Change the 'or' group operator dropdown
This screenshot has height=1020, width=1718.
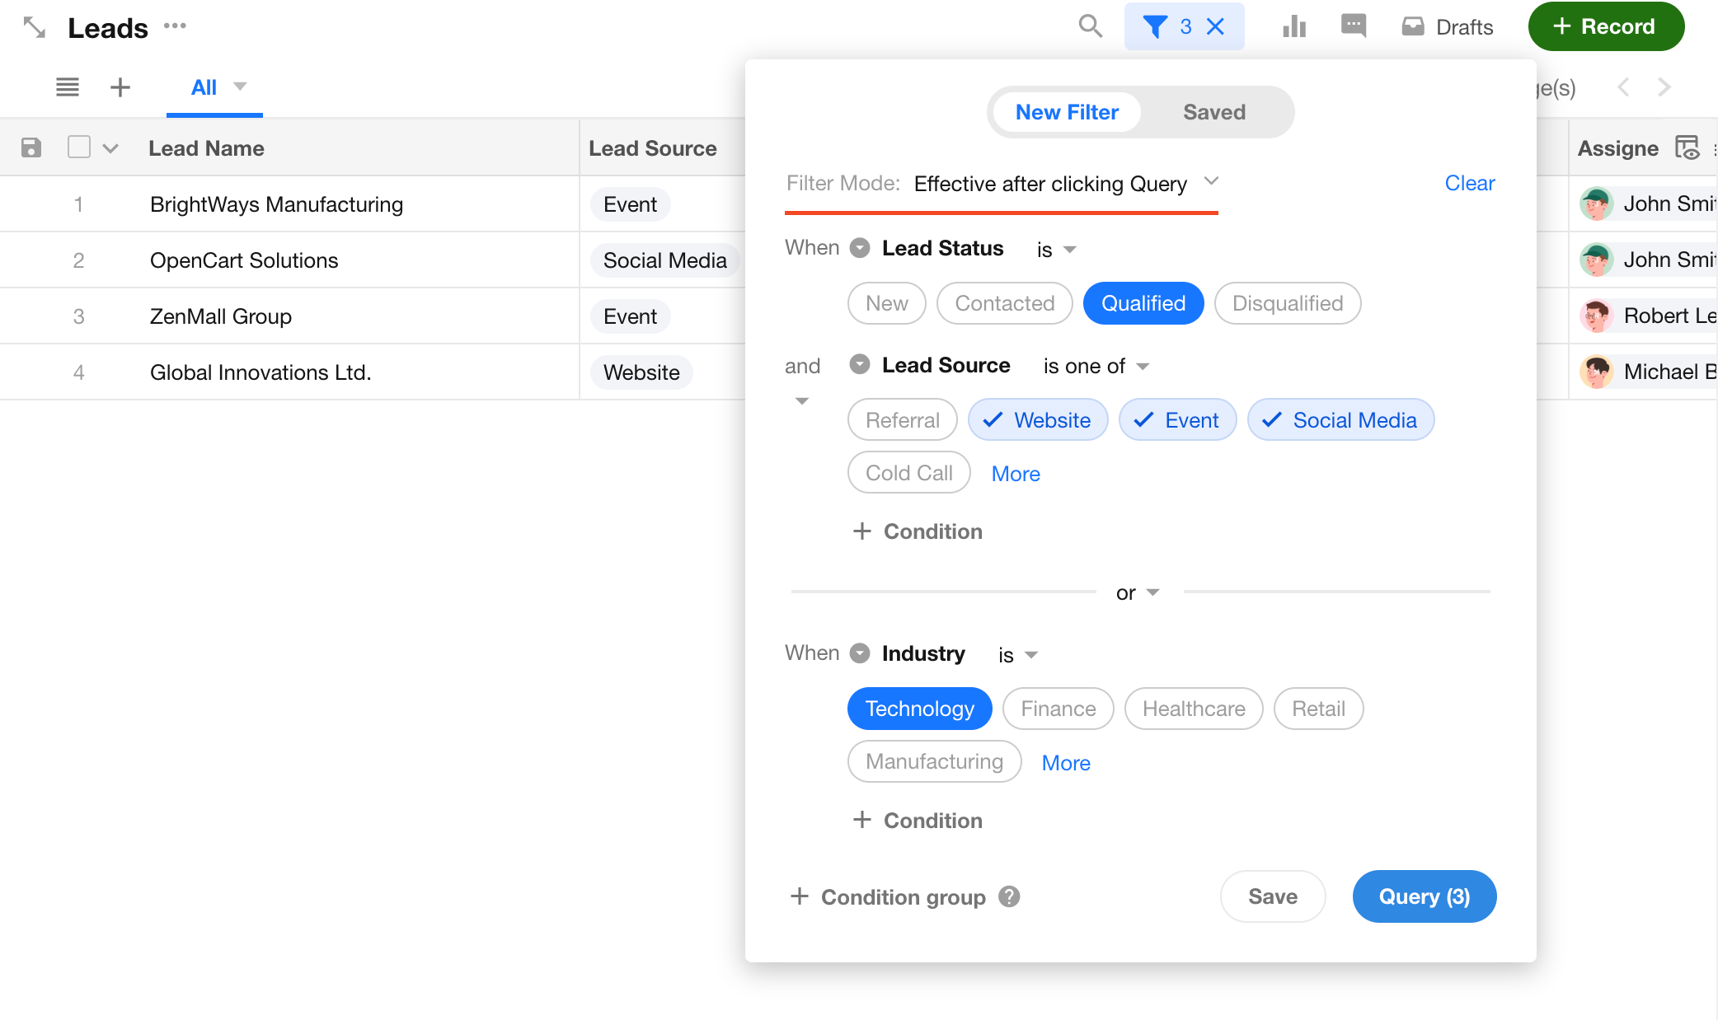tap(1137, 592)
